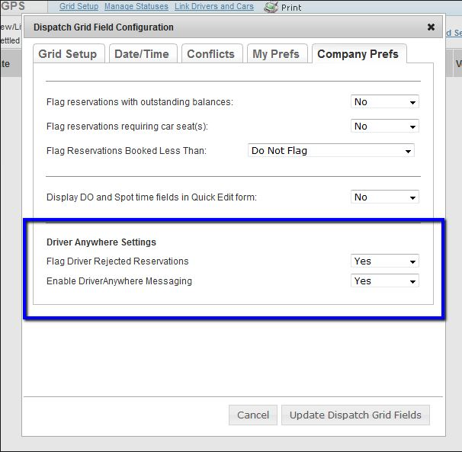The height and width of the screenshot is (452, 462).
Task: Click the Cancel button
Action: point(252,415)
